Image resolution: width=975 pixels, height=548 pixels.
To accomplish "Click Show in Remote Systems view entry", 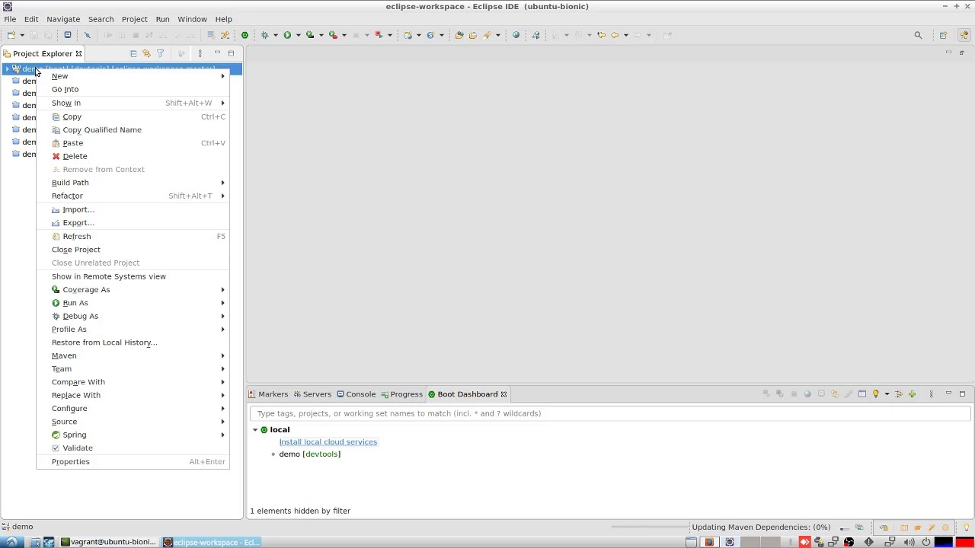I will [133, 276].
